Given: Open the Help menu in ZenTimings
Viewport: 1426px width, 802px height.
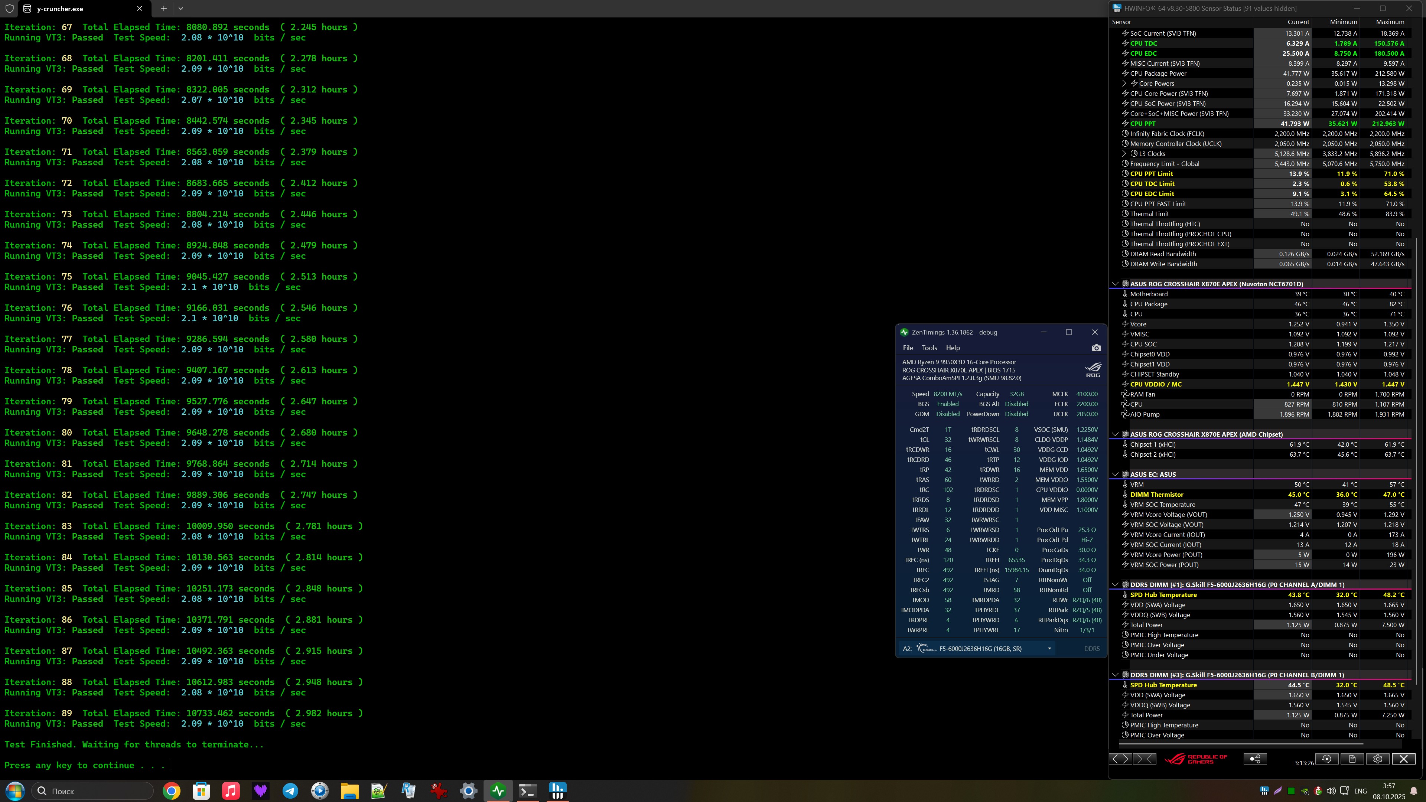Looking at the screenshot, I should (x=953, y=348).
